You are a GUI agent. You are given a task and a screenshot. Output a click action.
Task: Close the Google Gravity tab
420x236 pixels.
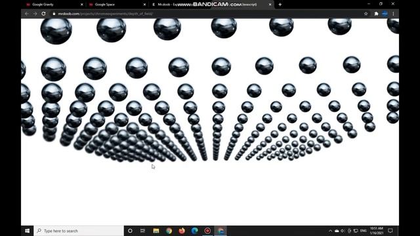[x=81, y=5]
